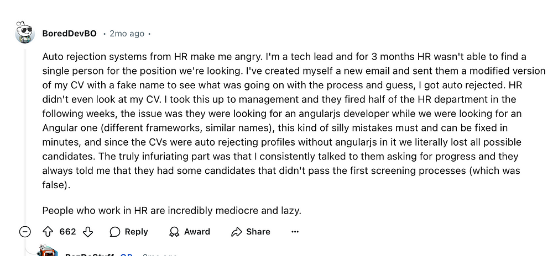Image resolution: width=553 pixels, height=256 pixels.
Task: Click the Award text label
Action: [x=197, y=232]
